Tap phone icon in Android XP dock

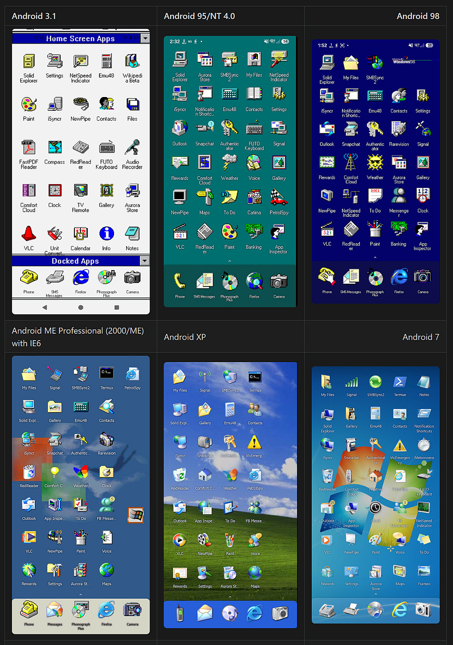[180, 613]
